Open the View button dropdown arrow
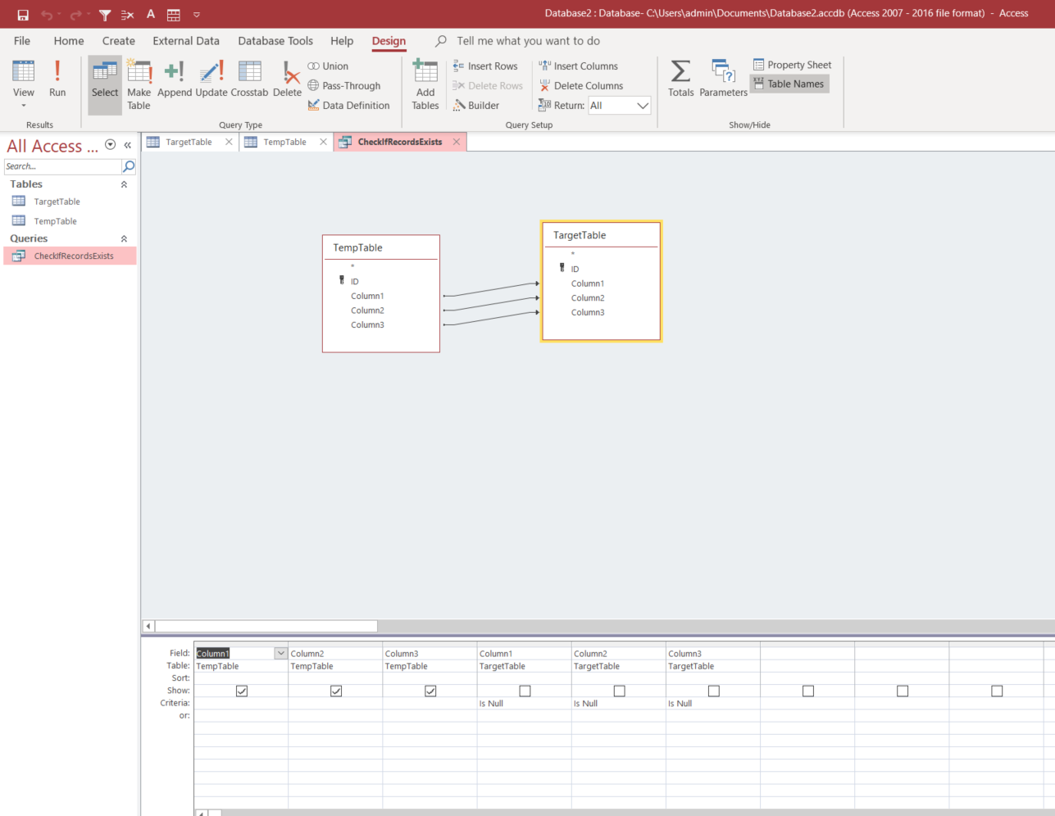 click(24, 106)
